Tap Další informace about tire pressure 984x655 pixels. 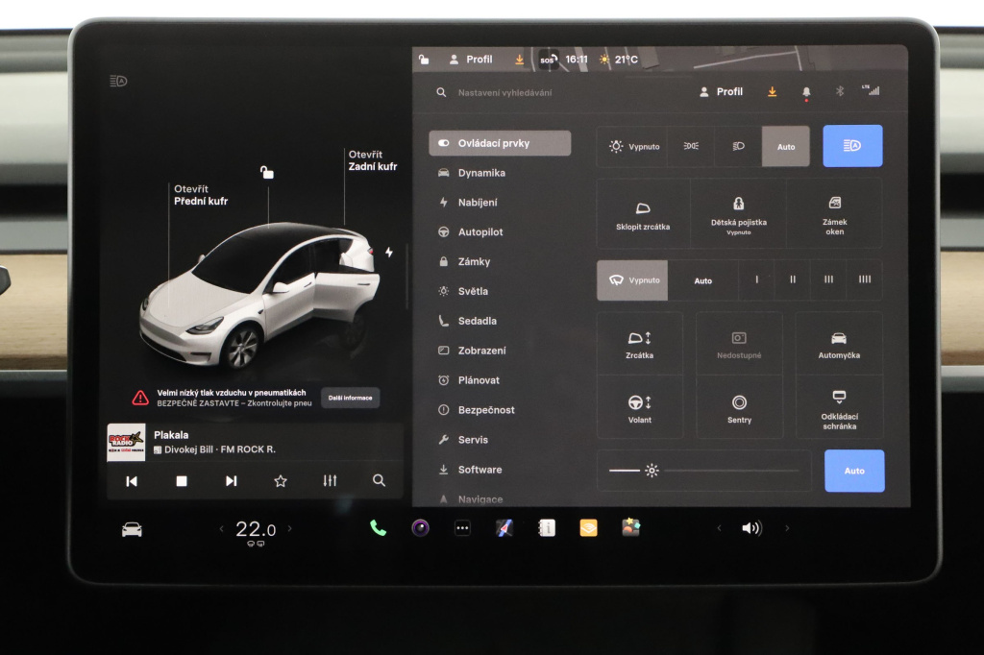click(x=350, y=398)
